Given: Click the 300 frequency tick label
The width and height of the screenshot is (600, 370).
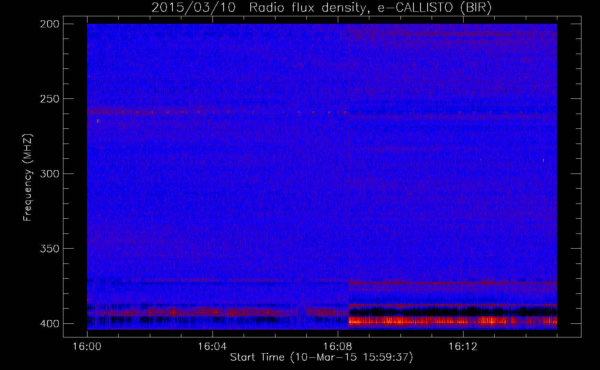Looking at the screenshot, I should (49, 174).
